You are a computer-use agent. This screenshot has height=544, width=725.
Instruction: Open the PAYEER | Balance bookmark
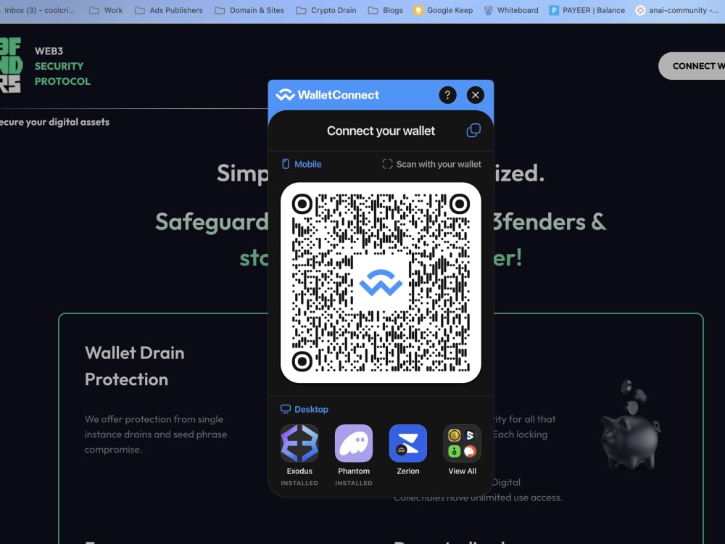click(x=587, y=10)
